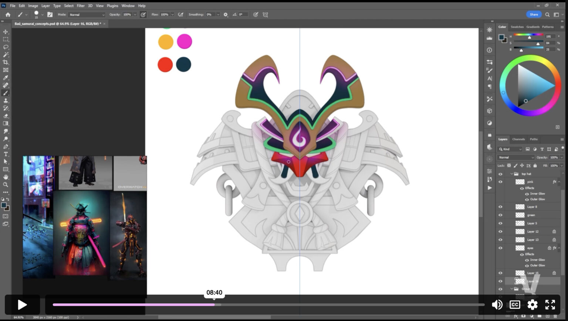Switch to the Channels tab

coord(518,139)
